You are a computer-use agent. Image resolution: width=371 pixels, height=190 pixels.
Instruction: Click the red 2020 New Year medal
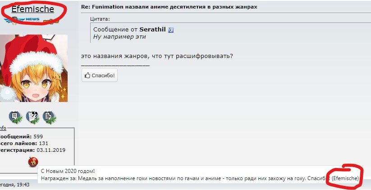click(33, 162)
